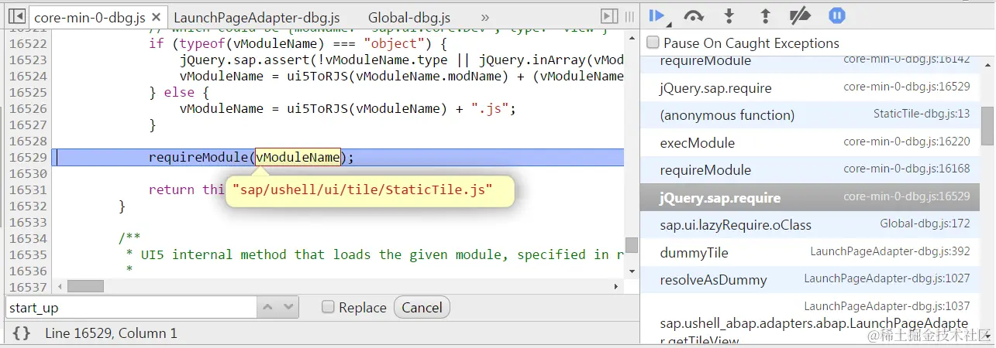Click line number 16529 in the gutter
The width and height of the screenshot is (996, 348).
coord(29,157)
